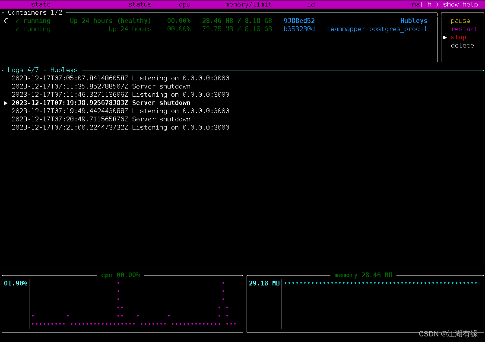Select log line 07:21:00 Listening
Viewport: 485px width, 342px height.
120,127
